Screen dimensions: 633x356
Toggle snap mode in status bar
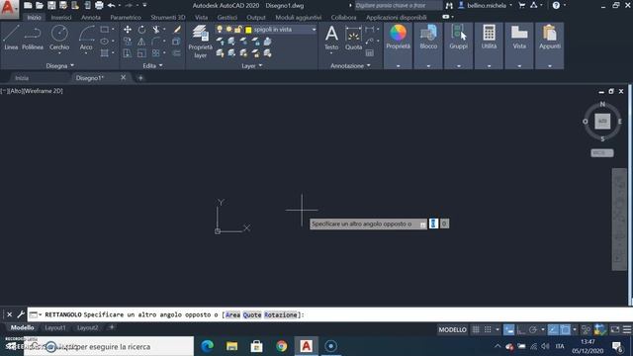pyautogui.click(x=488, y=329)
